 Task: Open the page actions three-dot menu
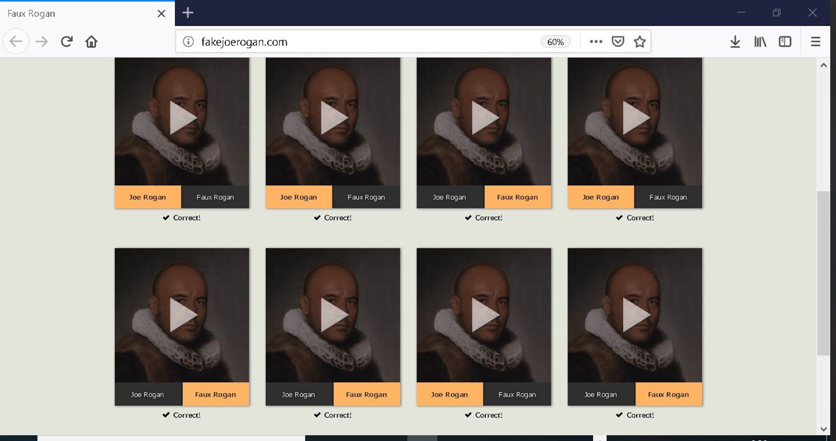click(x=596, y=42)
